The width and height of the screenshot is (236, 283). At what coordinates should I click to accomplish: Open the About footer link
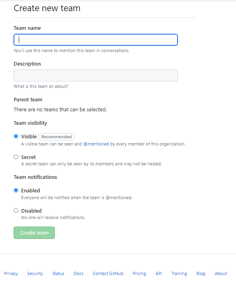point(221,273)
